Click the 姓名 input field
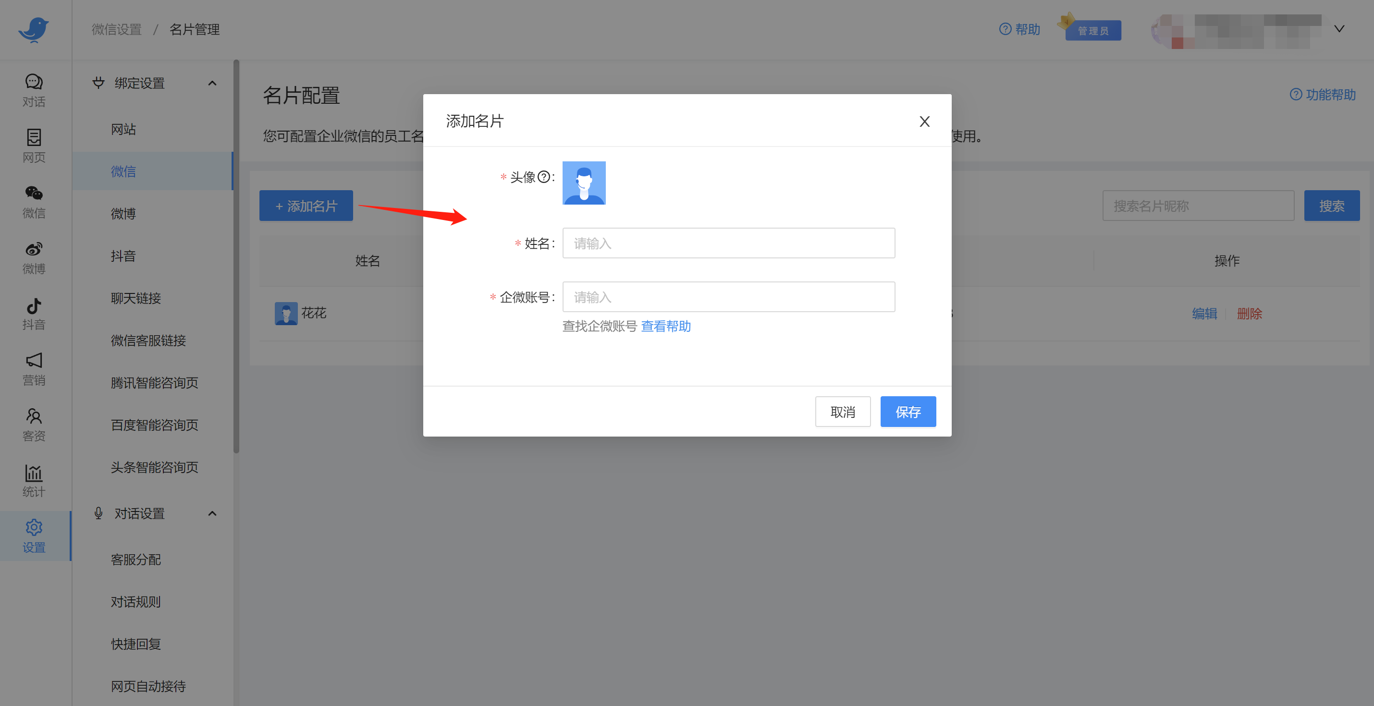This screenshot has width=1374, height=706. [728, 243]
